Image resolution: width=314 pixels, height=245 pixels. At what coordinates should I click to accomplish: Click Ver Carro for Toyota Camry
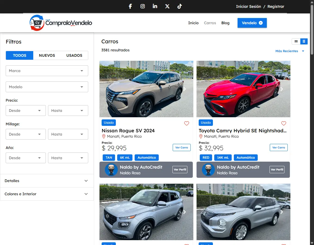[x=279, y=147]
